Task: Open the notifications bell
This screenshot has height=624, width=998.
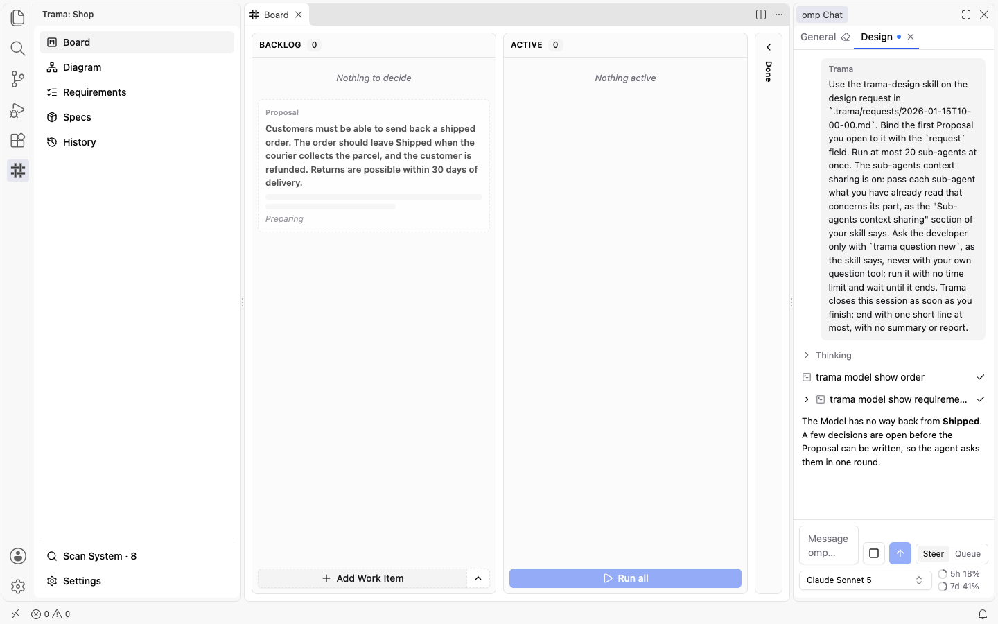Action: click(983, 614)
